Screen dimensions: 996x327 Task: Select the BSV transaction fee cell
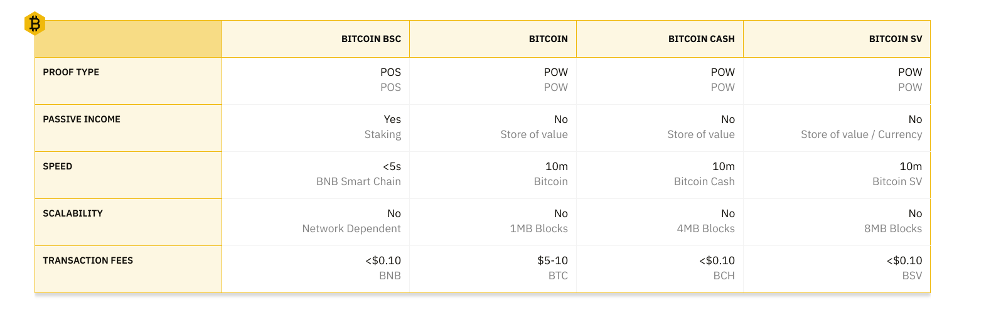click(904, 268)
